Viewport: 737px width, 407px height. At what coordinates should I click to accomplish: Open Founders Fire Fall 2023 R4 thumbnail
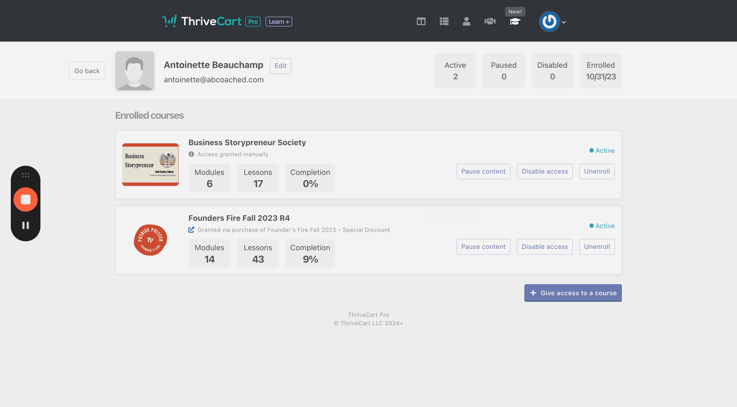tap(150, 240)
